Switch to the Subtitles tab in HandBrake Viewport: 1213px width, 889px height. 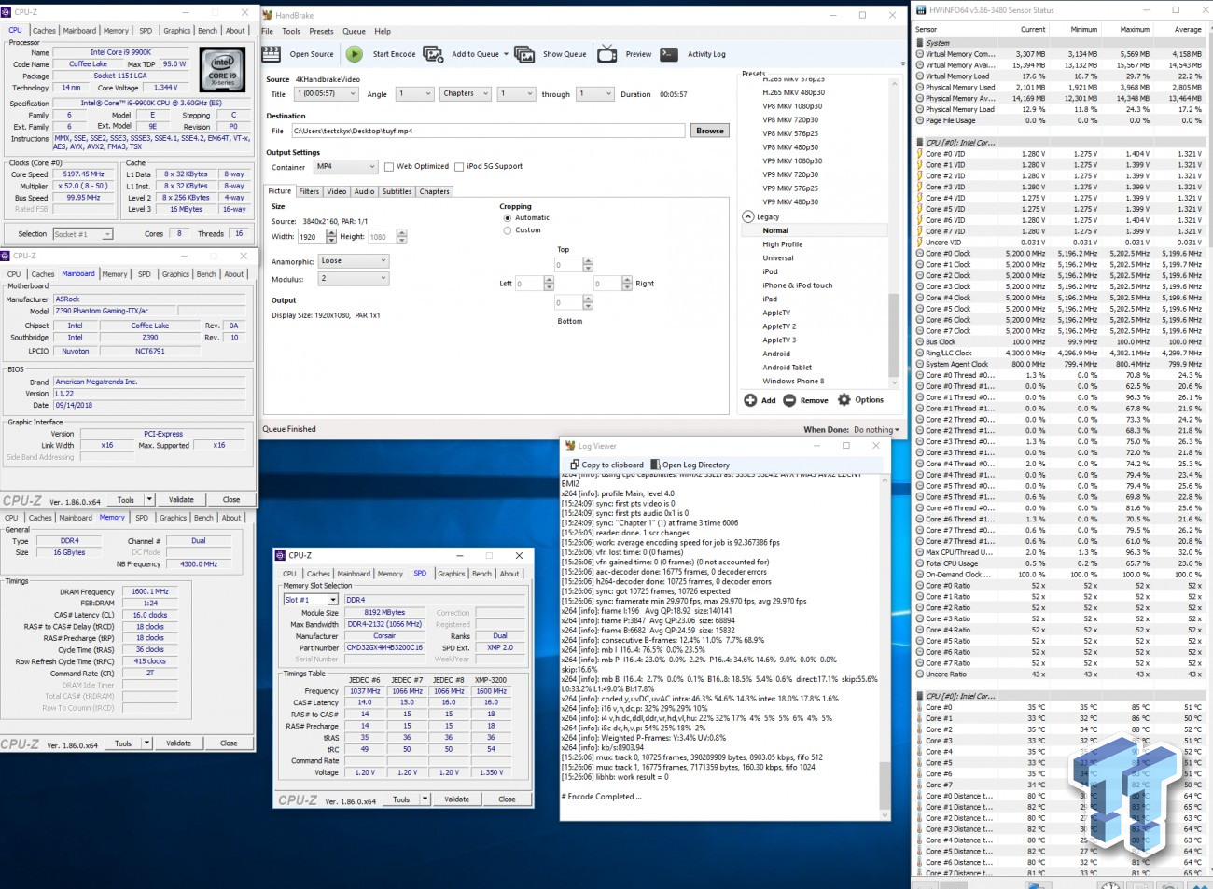coord(397,191)
